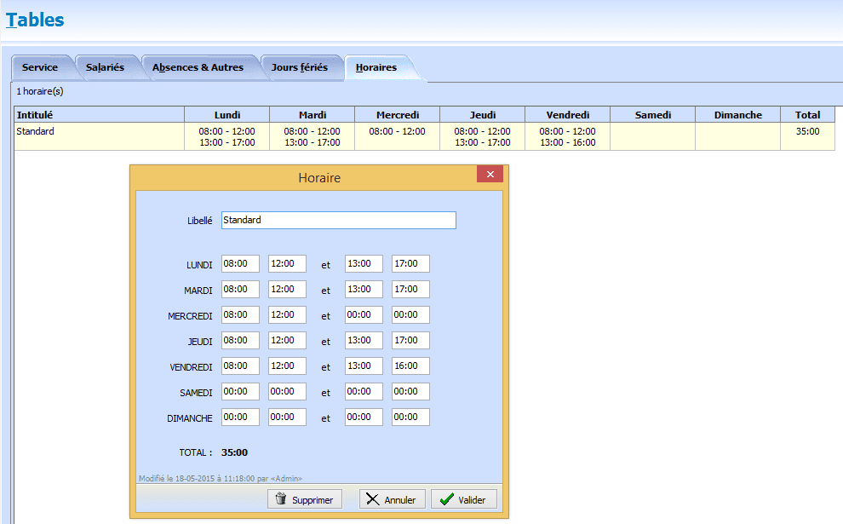Click the Intitulé column header

pyautogui.click(x=99, y=115)
